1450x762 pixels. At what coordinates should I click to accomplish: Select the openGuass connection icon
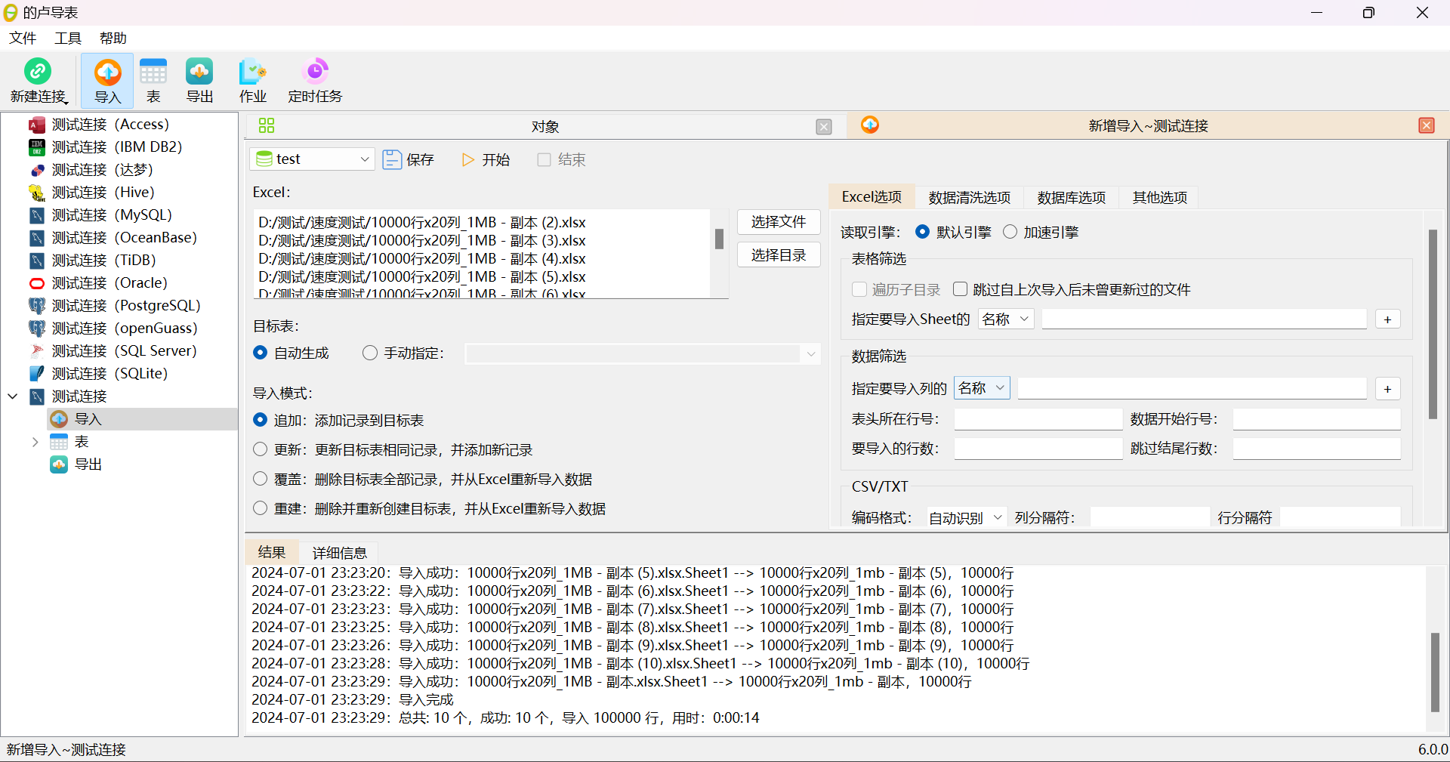tap(37, 329)
